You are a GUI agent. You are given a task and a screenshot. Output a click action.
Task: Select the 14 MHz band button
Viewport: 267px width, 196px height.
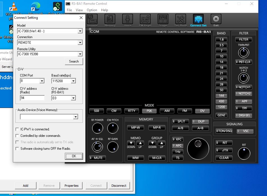point(221,62)
